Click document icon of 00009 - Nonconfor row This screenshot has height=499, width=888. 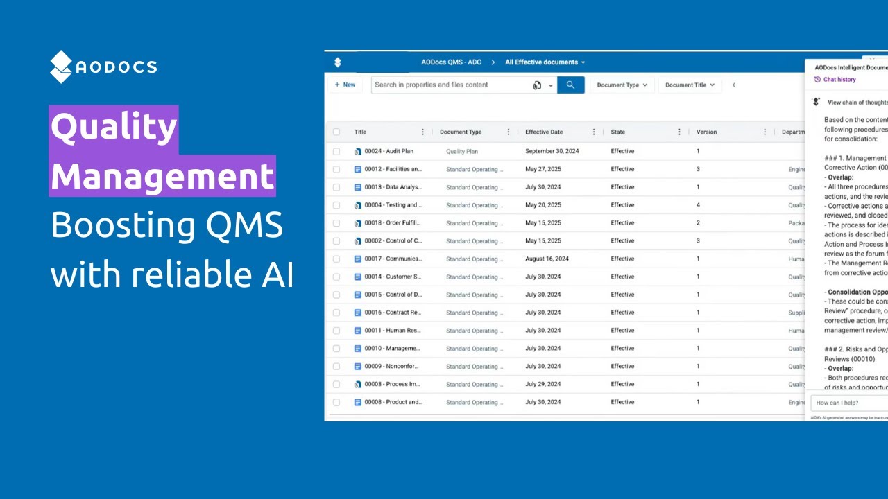tap(358, 366)
